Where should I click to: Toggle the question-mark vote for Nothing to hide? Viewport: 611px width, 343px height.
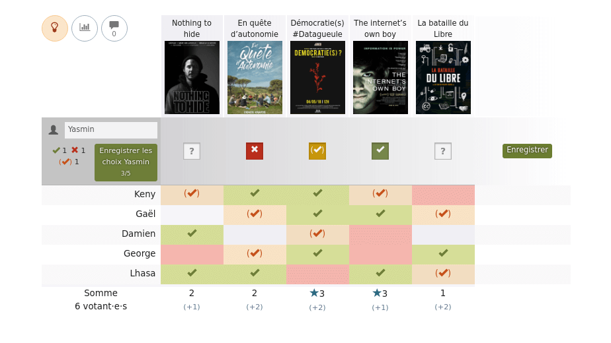192,151
